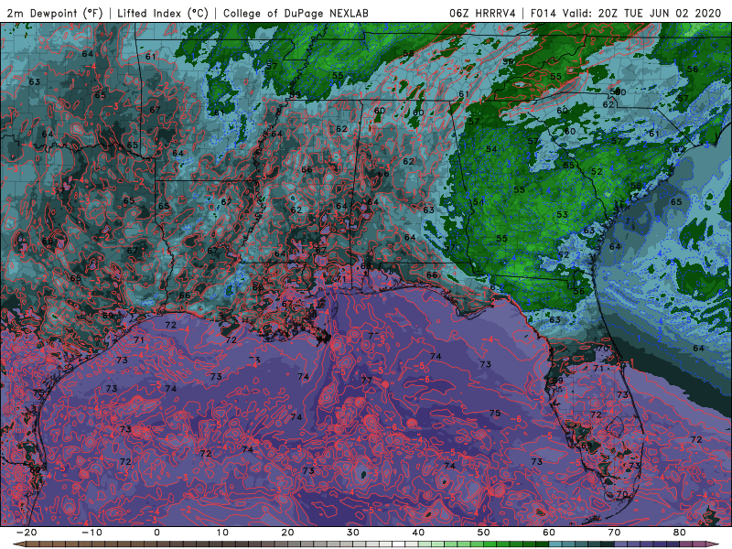Click the 40 label on the color scale
The width and height of the screenshot is (732, 549).
point(418,533)
